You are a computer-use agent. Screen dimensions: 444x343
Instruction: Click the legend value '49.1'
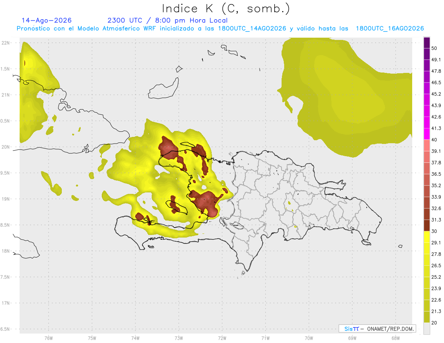click(x=436, y=60)
